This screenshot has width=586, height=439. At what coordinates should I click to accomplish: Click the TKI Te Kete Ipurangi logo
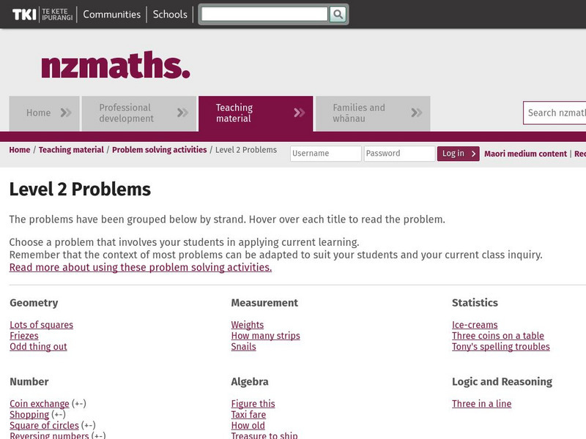click(x=42, y=14)
